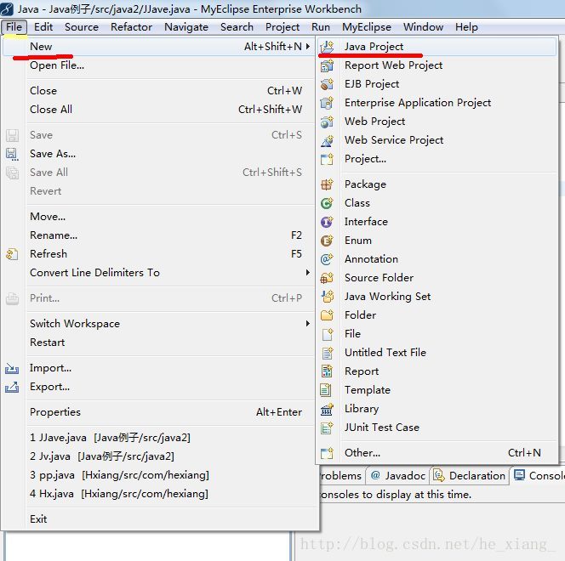Choose Open File... from File menu
Image resolution: width=565 pixels, height=561 pixels.
tap(158, 65)
